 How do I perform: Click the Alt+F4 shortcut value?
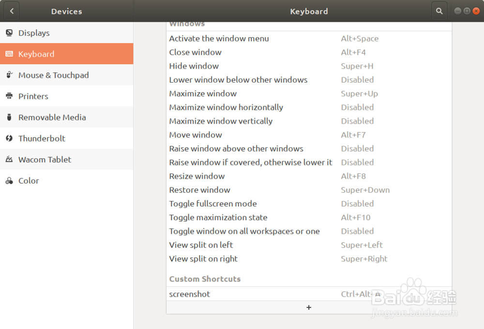pyautogui.click(x=353, y=52)
